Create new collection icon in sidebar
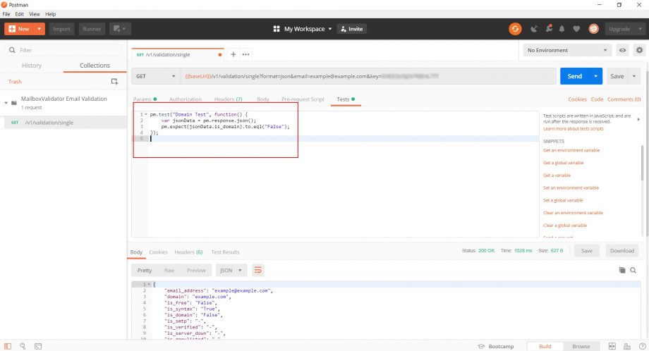Viewport: 649px width, 351px height. tap(115, 82)
